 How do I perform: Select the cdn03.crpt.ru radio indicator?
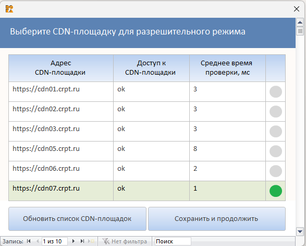tap(276, 131)
